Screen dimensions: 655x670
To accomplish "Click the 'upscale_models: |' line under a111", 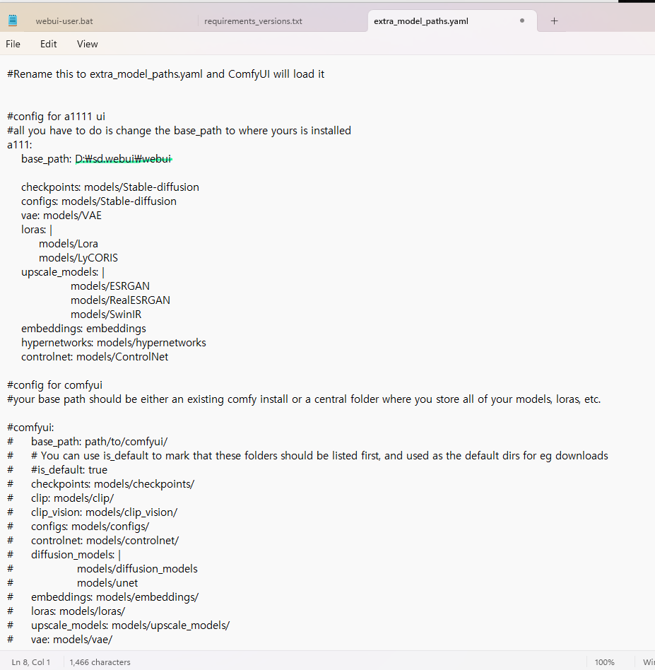I will coord(63,272).
